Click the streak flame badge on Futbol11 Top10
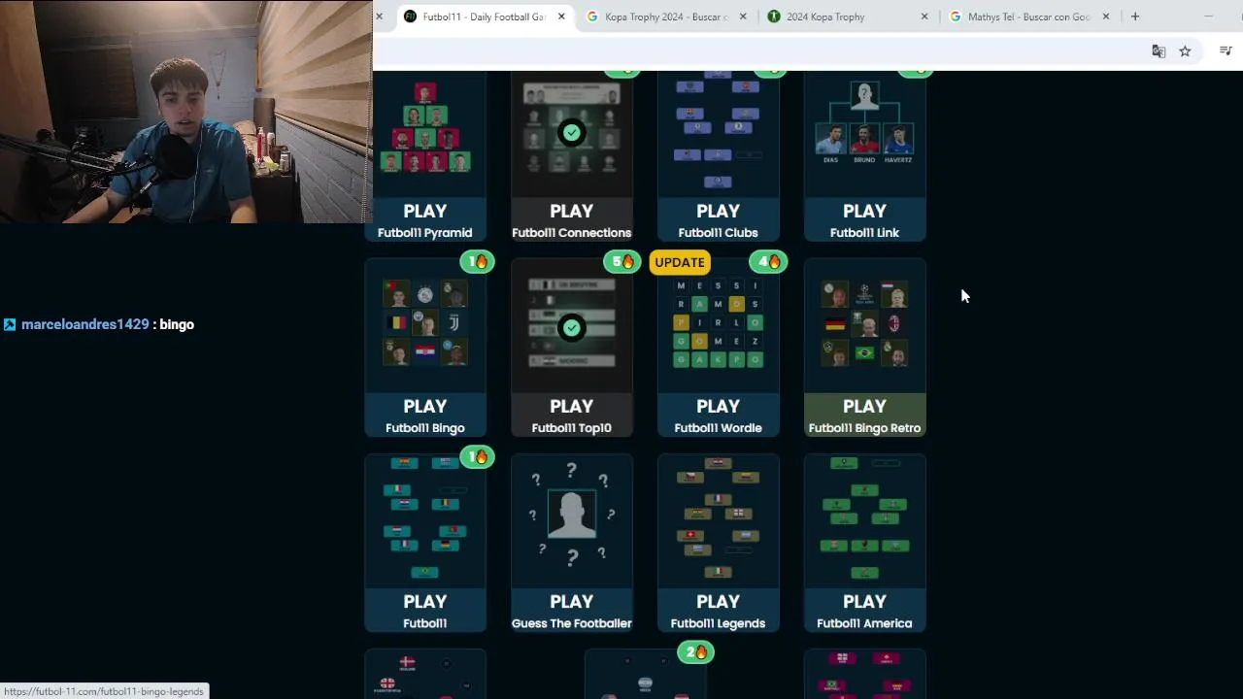 click(622, 261)
